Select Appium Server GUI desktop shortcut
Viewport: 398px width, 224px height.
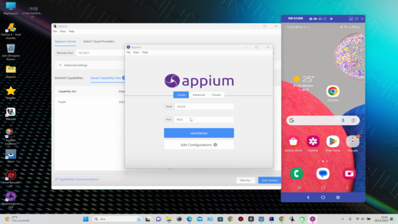pos(11,200)
